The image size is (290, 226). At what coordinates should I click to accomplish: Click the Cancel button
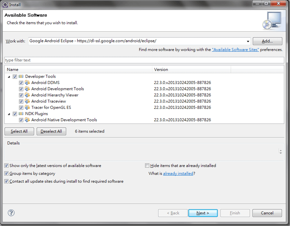[267, 213]
